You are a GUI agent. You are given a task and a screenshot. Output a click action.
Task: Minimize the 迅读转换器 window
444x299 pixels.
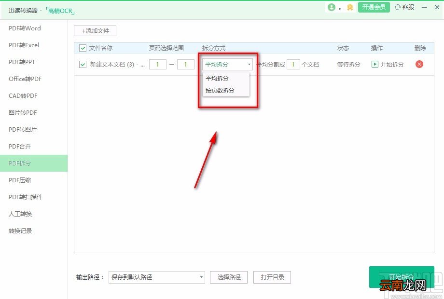(x=424, y=7)
